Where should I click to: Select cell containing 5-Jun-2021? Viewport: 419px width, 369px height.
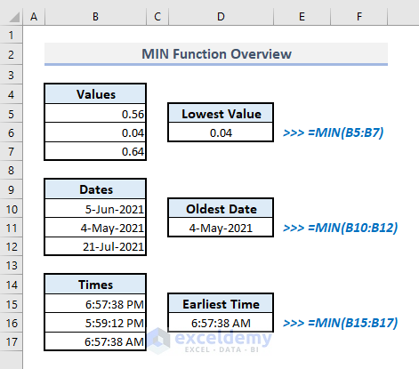click(x=95, y=209)
